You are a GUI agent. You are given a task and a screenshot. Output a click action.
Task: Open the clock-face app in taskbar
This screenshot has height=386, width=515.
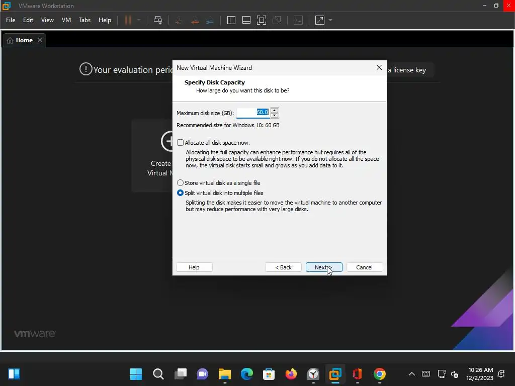313,374
